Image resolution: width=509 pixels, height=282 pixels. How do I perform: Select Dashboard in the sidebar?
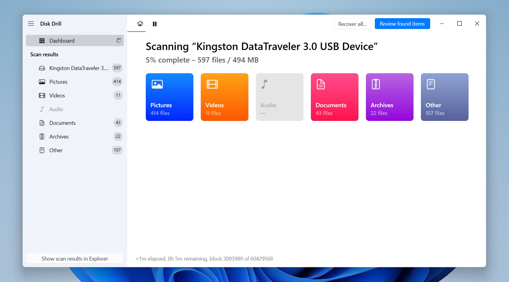coord(75,40)
